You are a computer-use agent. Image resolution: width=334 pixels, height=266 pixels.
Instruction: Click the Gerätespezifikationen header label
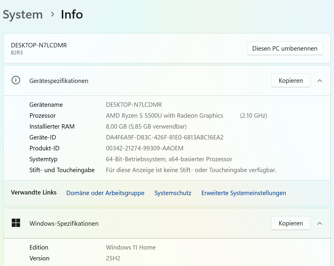59,81
